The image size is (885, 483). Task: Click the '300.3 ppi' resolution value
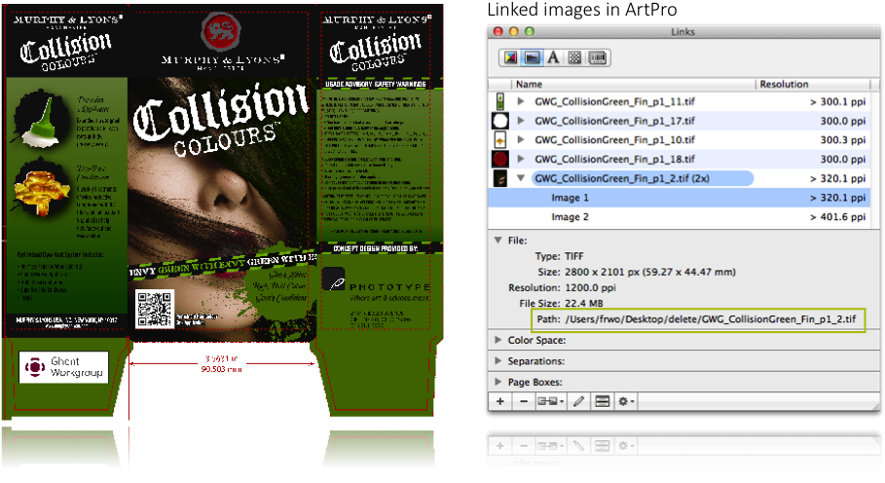pos(843,140)
